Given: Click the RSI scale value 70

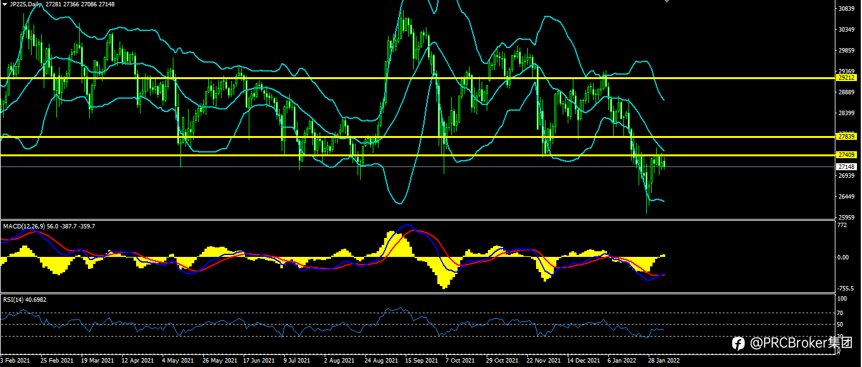Looking at the screenshot, I should tap(840, 313).
